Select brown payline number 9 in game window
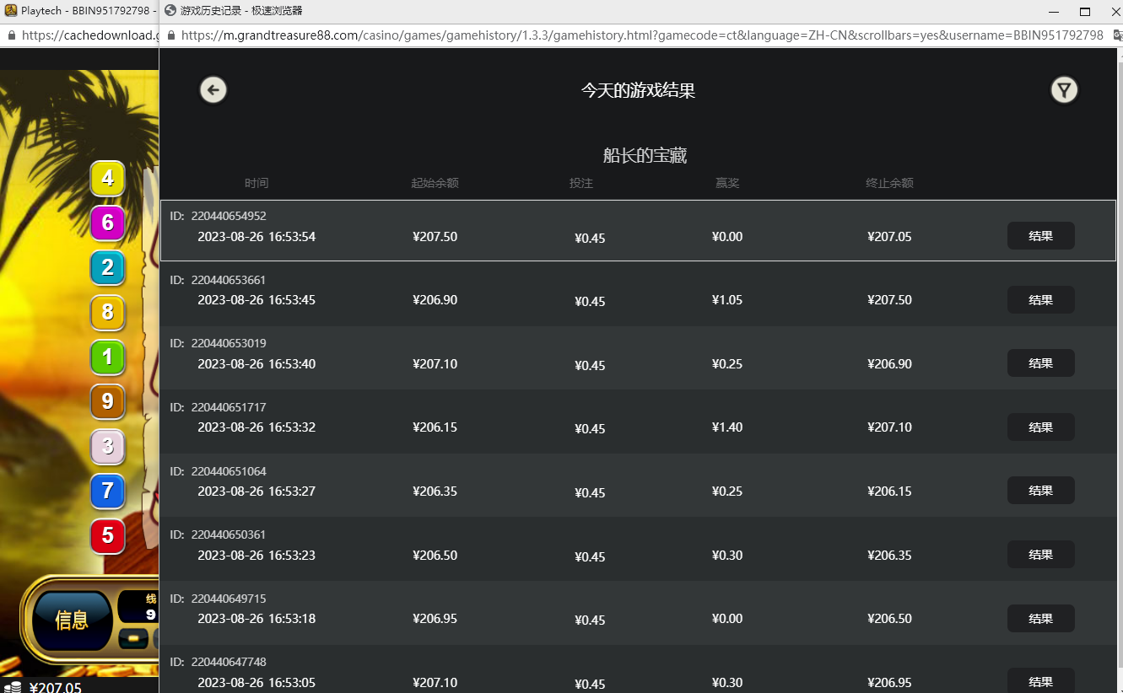Image resolution: width=1123 pixels, height=693 pixels. [107, 402]
